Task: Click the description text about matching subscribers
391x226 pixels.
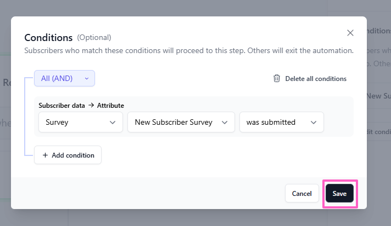Action: pyautogui.click(x=189, y=50)
